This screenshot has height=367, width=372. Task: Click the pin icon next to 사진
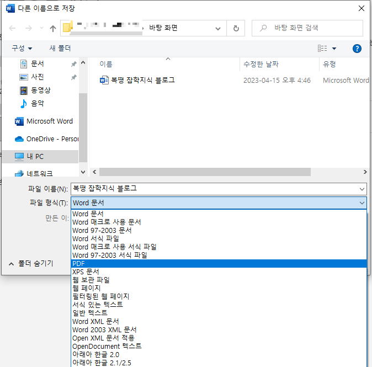pyautogui.click(x=74, y=77)
